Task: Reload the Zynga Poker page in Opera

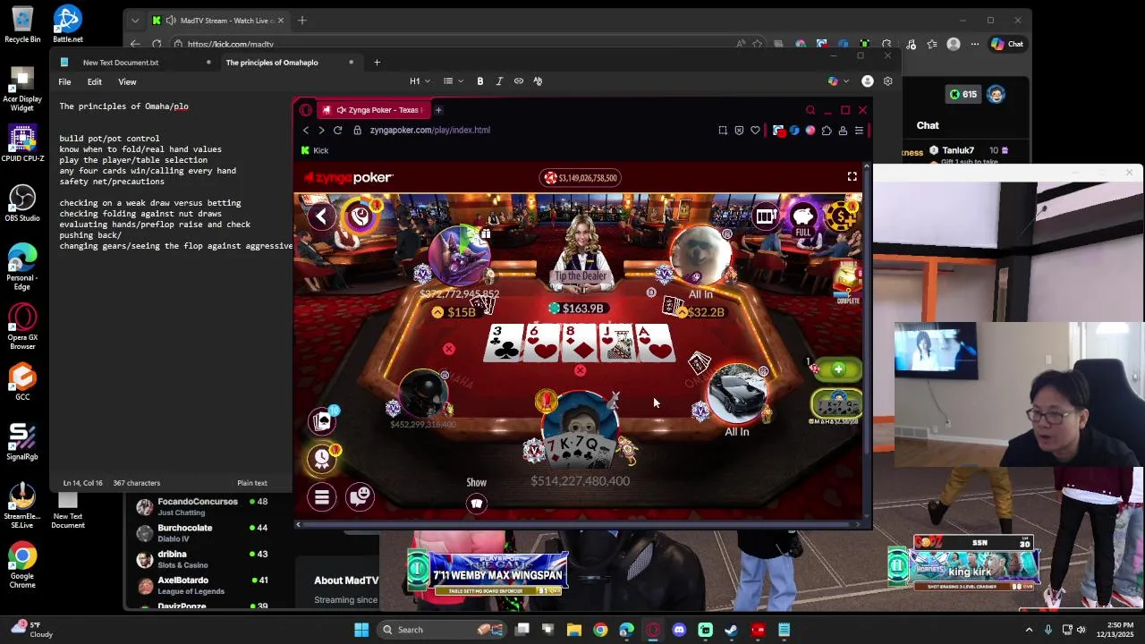Action: 337,131
